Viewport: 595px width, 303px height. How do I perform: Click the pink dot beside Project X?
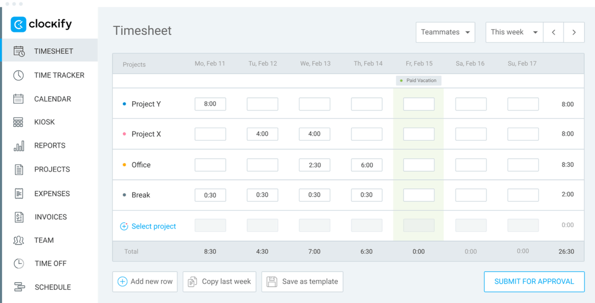[x=124, y=134]
